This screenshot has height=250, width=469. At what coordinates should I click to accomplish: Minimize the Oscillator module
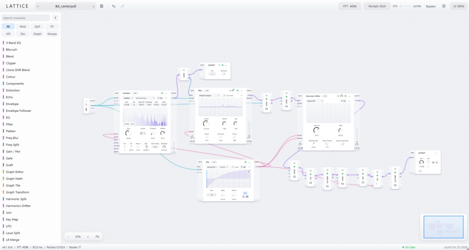tap(166, 93)
